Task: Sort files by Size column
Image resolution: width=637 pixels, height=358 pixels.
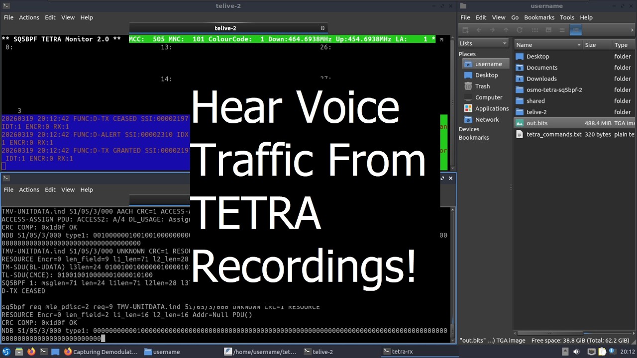Action: [x=597, y=45]
